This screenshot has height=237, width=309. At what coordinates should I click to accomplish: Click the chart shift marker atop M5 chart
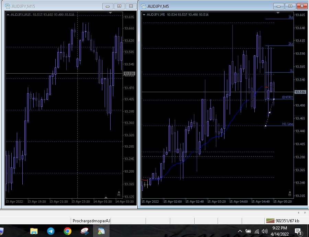click(x=278, y=13)
